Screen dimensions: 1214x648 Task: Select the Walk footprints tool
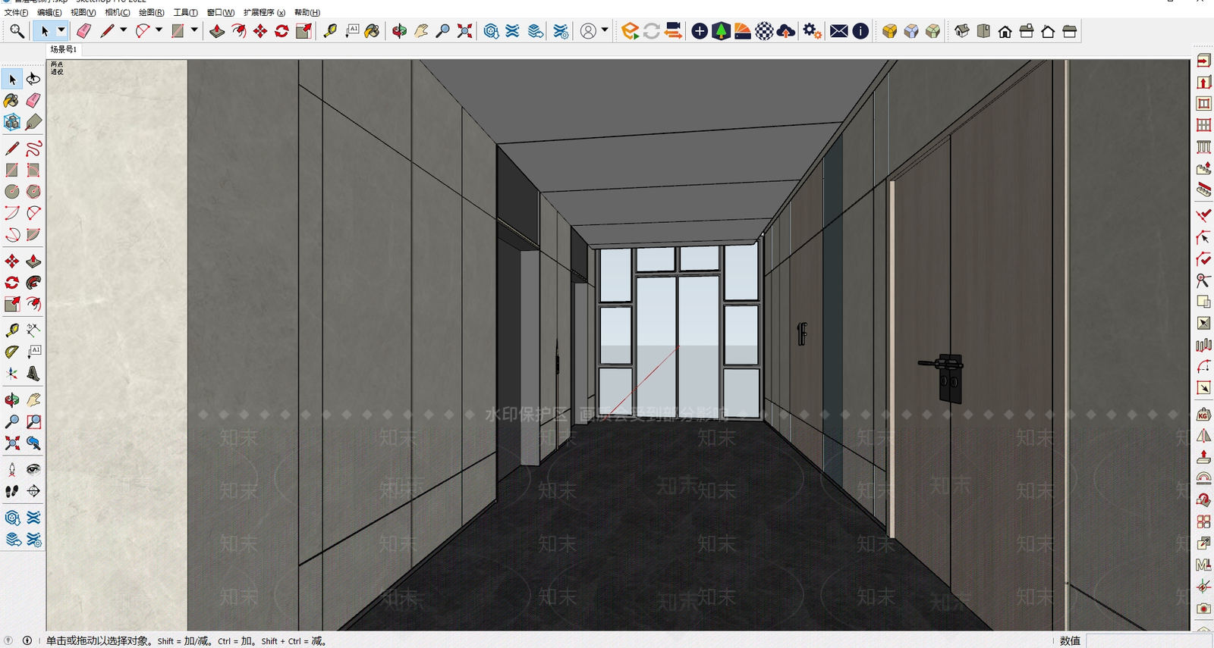point(11,491)
